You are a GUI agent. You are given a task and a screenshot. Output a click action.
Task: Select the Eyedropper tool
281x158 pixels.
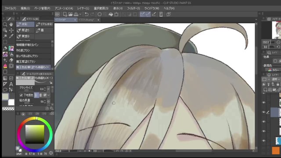(11, 36)
